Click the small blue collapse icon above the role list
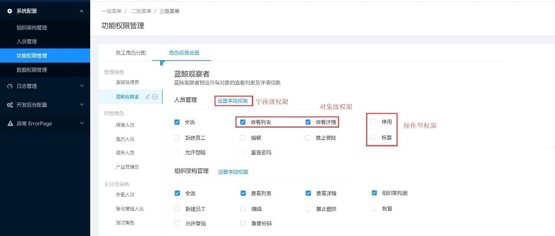Screen dimensions: 555x236 coord(162,63)
